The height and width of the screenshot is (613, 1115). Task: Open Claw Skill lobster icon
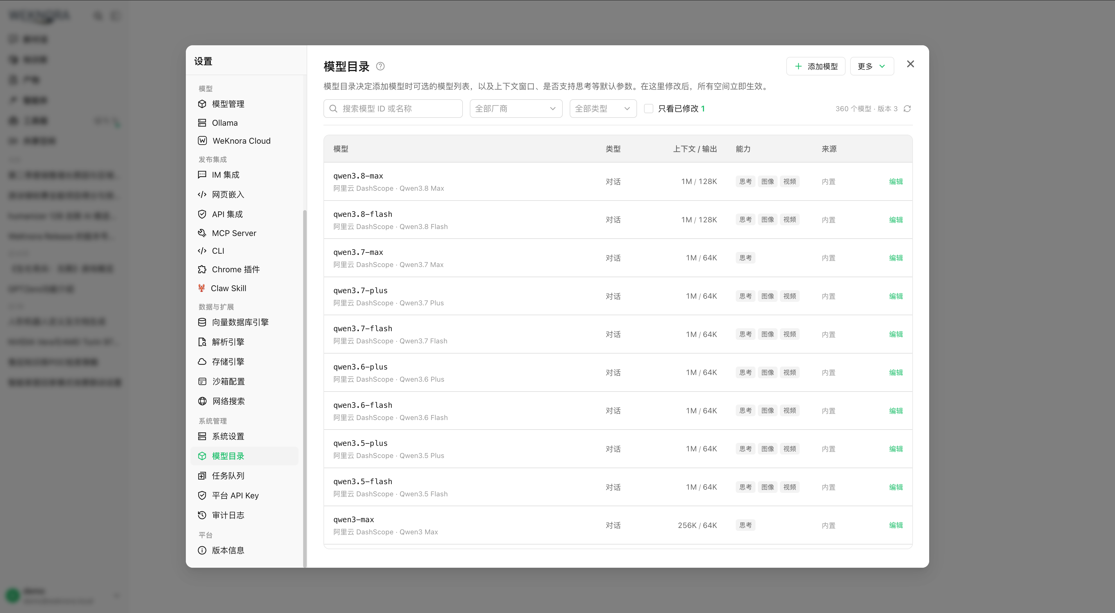pyautogui.click(x=201, y=288)
